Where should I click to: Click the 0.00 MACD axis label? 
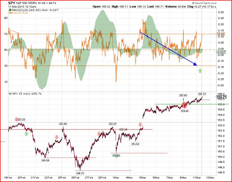(x=221, y=49)
